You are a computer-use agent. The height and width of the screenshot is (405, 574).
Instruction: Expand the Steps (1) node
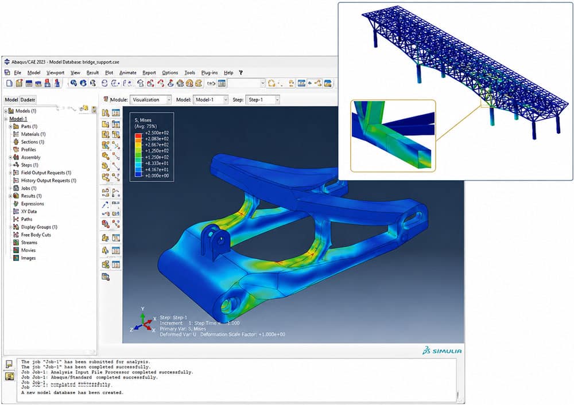pos(10,165)
